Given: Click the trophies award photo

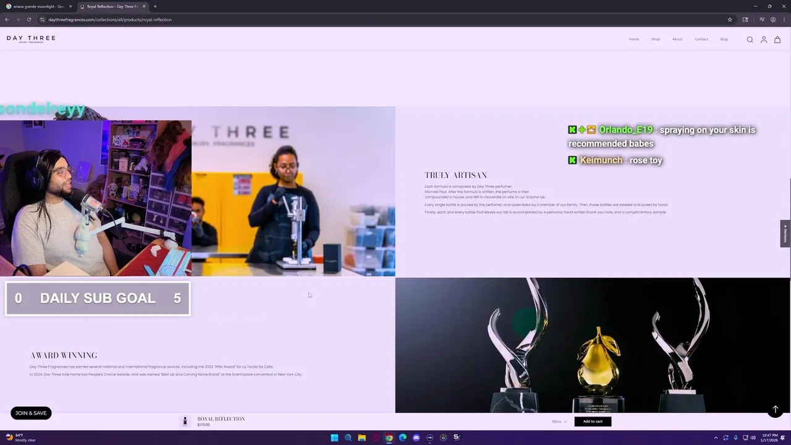Looking at the screenshot, I should [x=593, y=345].
